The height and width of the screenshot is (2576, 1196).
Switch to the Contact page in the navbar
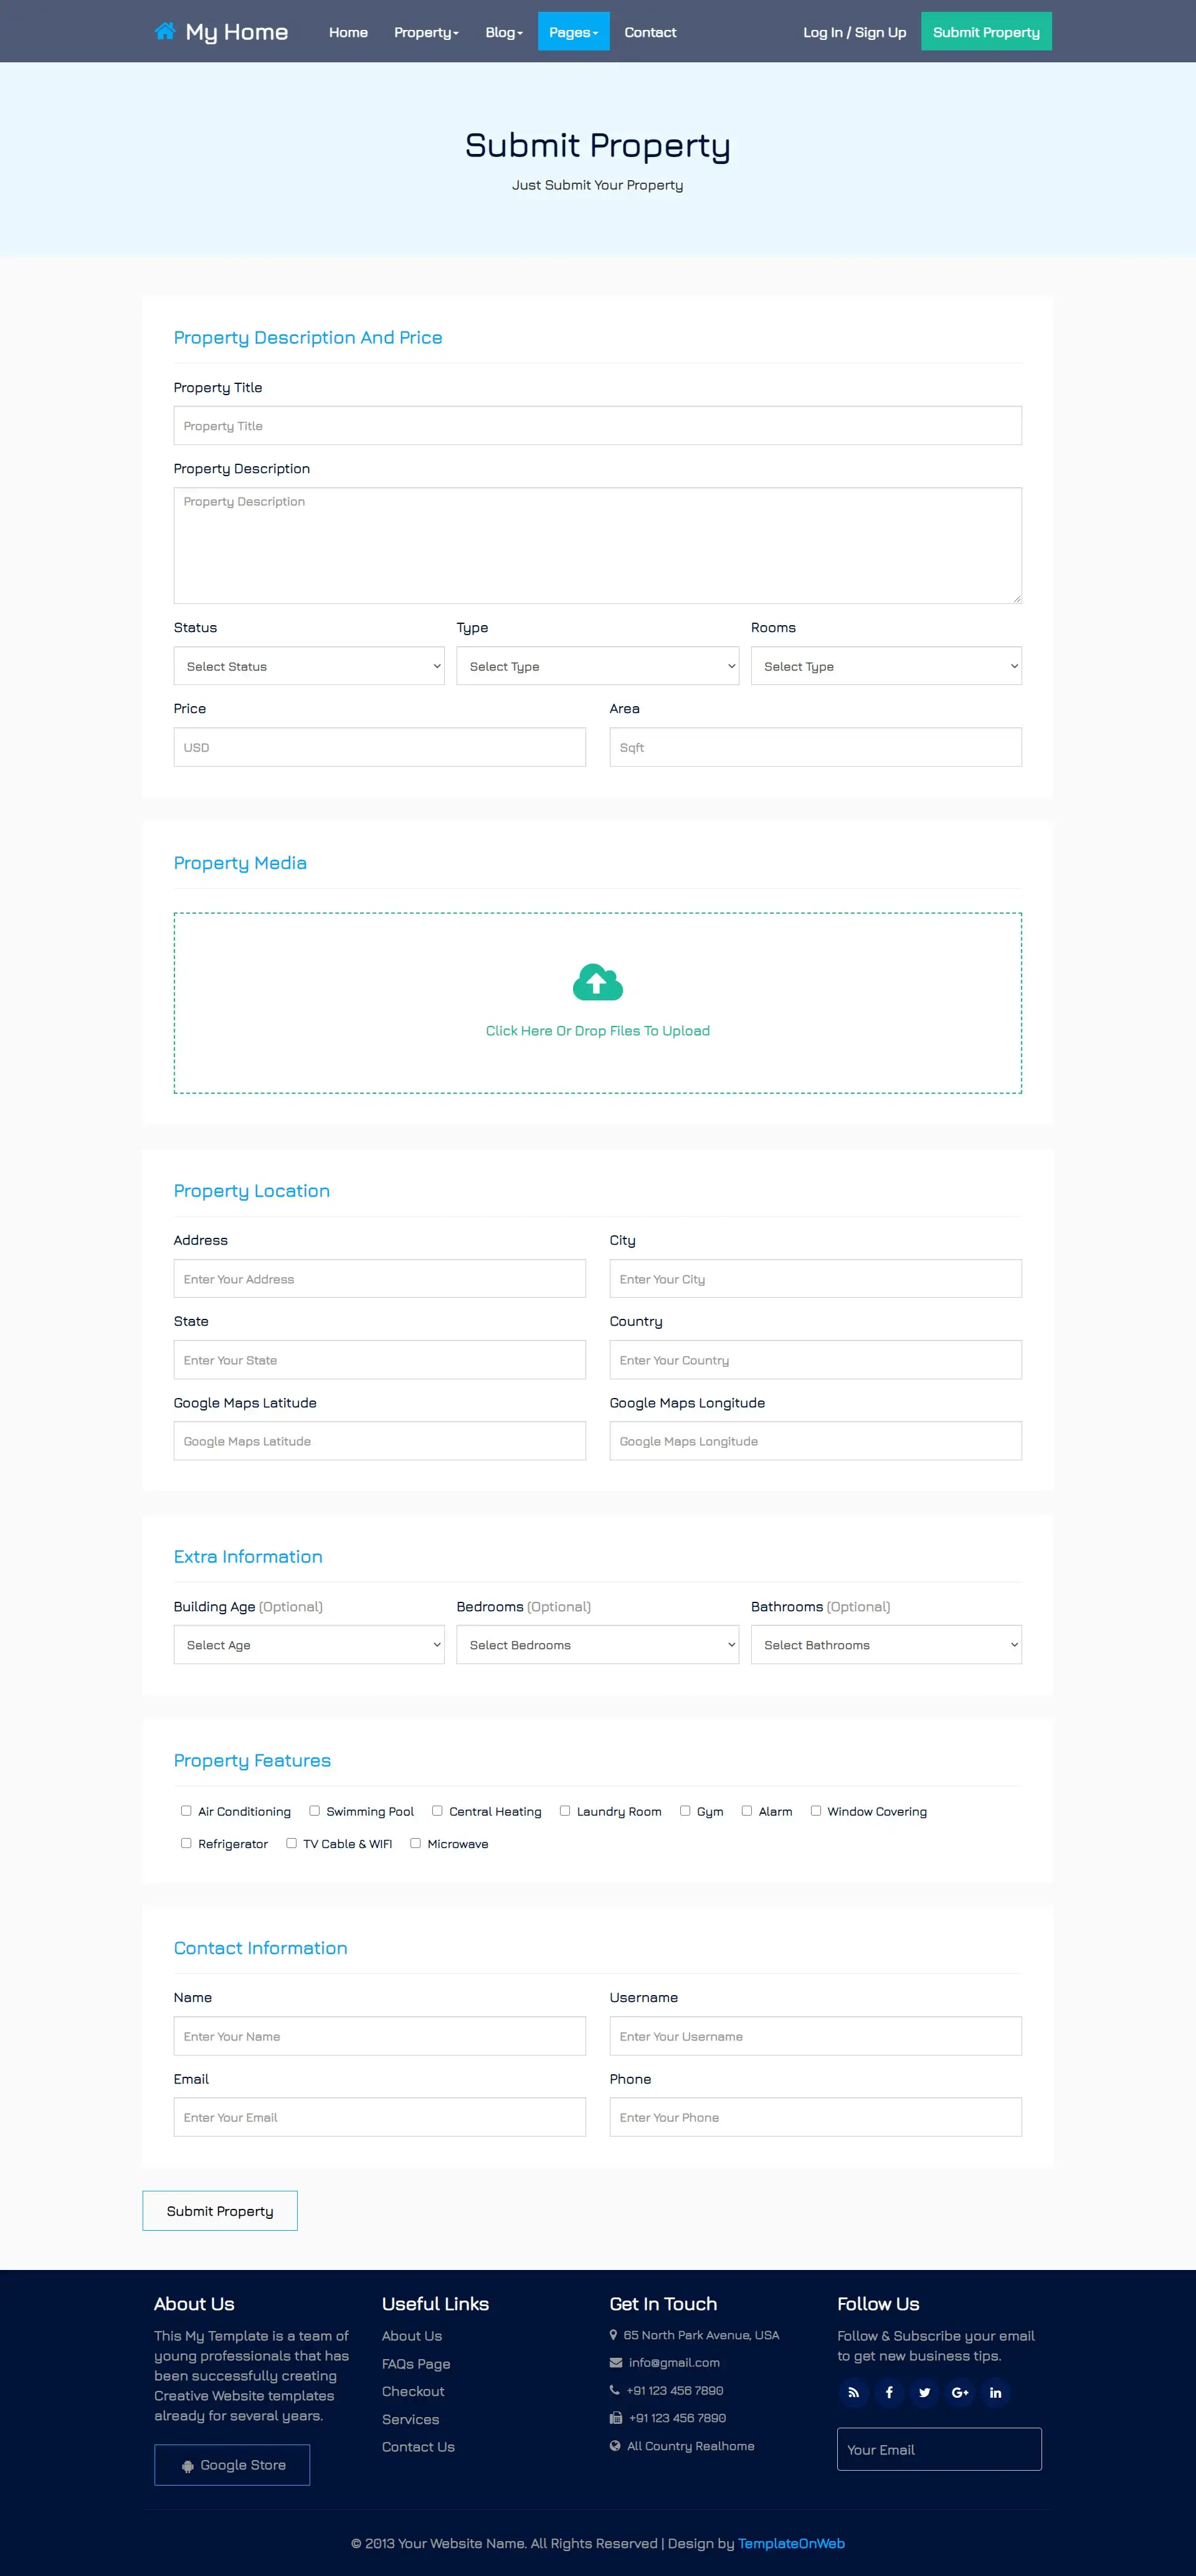pos(650,32)
